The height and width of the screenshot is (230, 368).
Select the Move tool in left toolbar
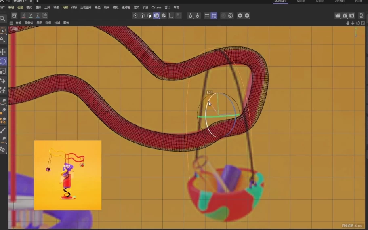tap(3, 52)
